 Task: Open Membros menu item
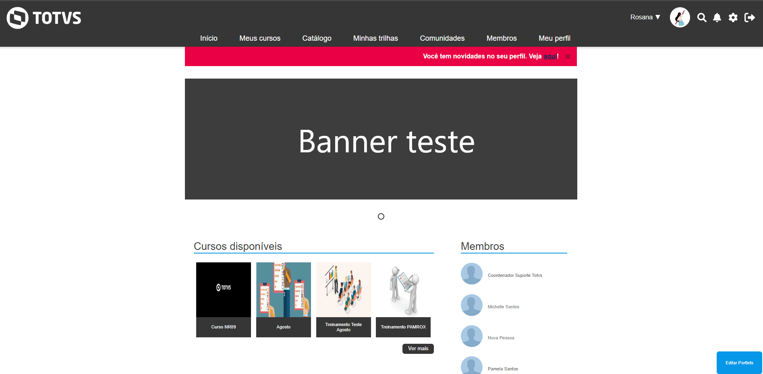click(x=502, y=38)
